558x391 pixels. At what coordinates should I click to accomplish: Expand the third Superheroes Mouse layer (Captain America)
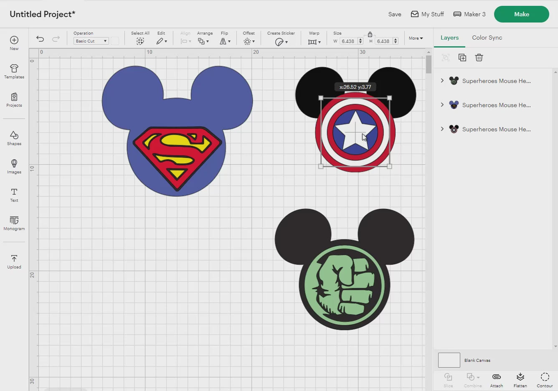coord(442,129)
